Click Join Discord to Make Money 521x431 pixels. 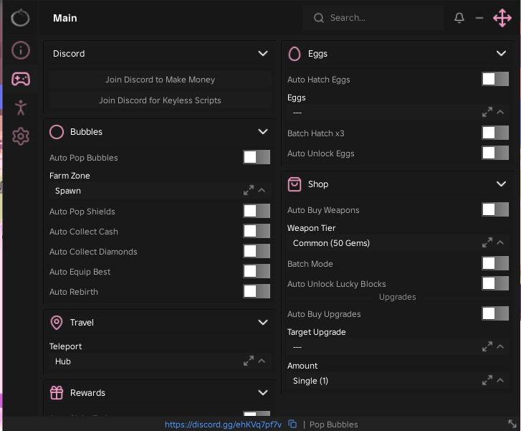[160, 80]
